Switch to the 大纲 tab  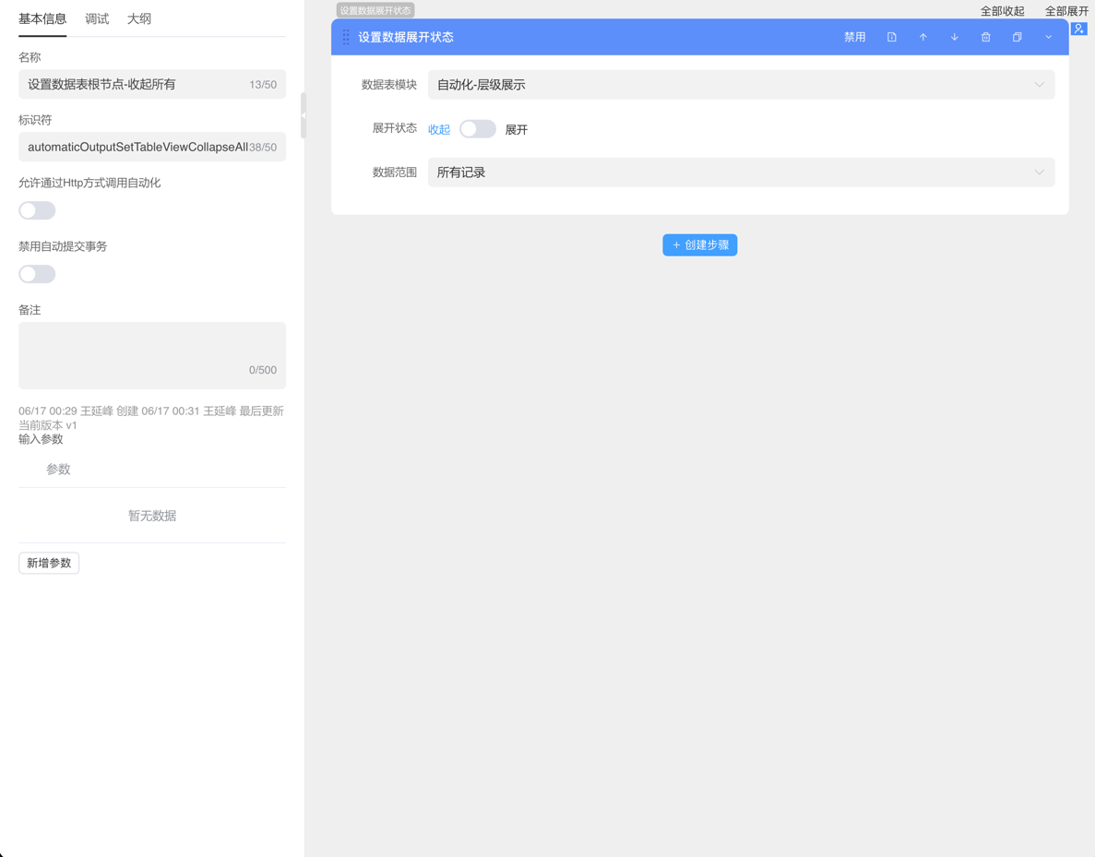click(139, 18)
